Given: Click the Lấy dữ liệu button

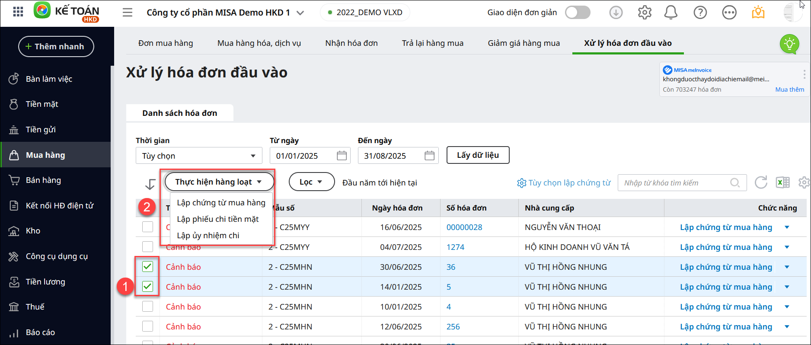Looking at the screenshot, I should [x=478, y=155].
